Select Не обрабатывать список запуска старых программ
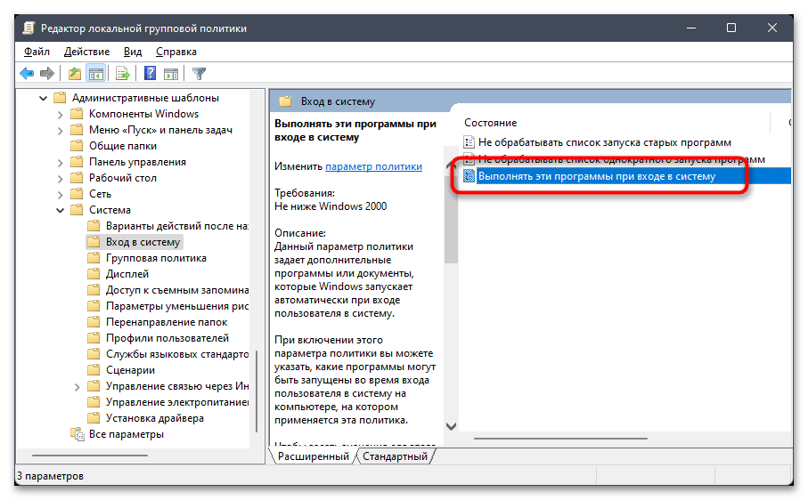This screenshot has width=808, height=500. pyautogui.click(x=605, y=142)
